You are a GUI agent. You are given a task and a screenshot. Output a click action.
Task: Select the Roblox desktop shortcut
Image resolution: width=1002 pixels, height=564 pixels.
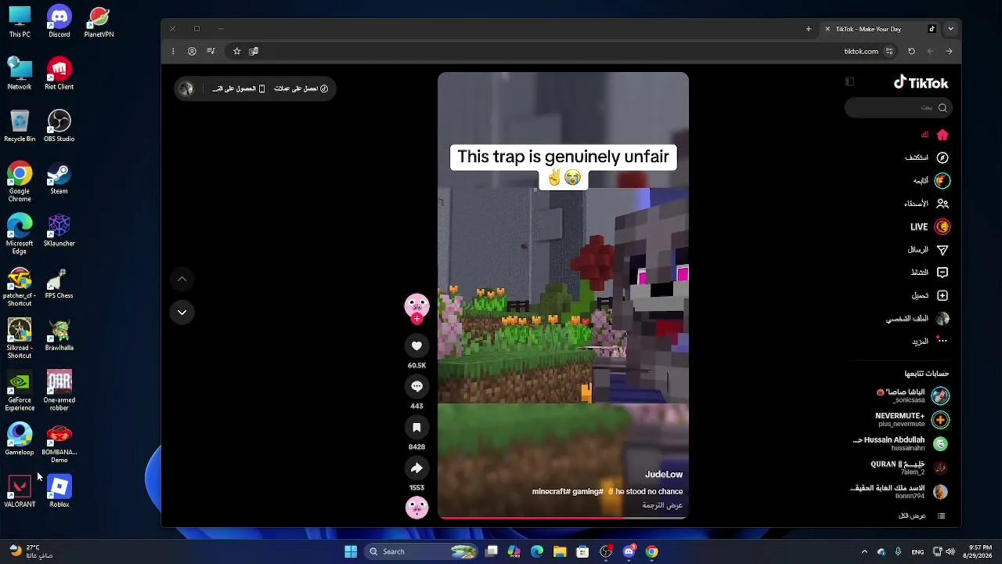(x=59, y=492)
